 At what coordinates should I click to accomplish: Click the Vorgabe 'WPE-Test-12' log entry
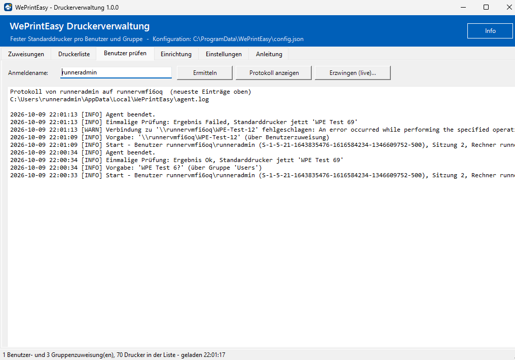170,137
